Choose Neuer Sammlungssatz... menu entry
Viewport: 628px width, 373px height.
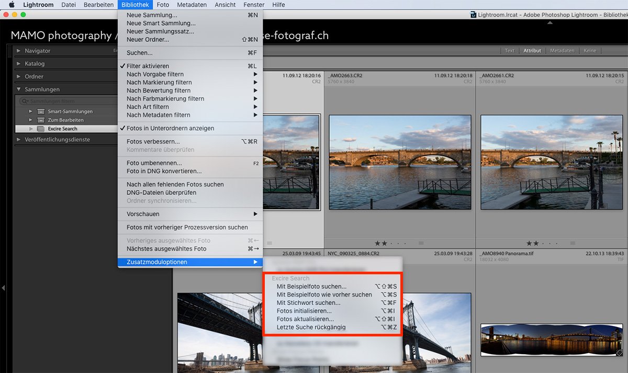(190, 31)
